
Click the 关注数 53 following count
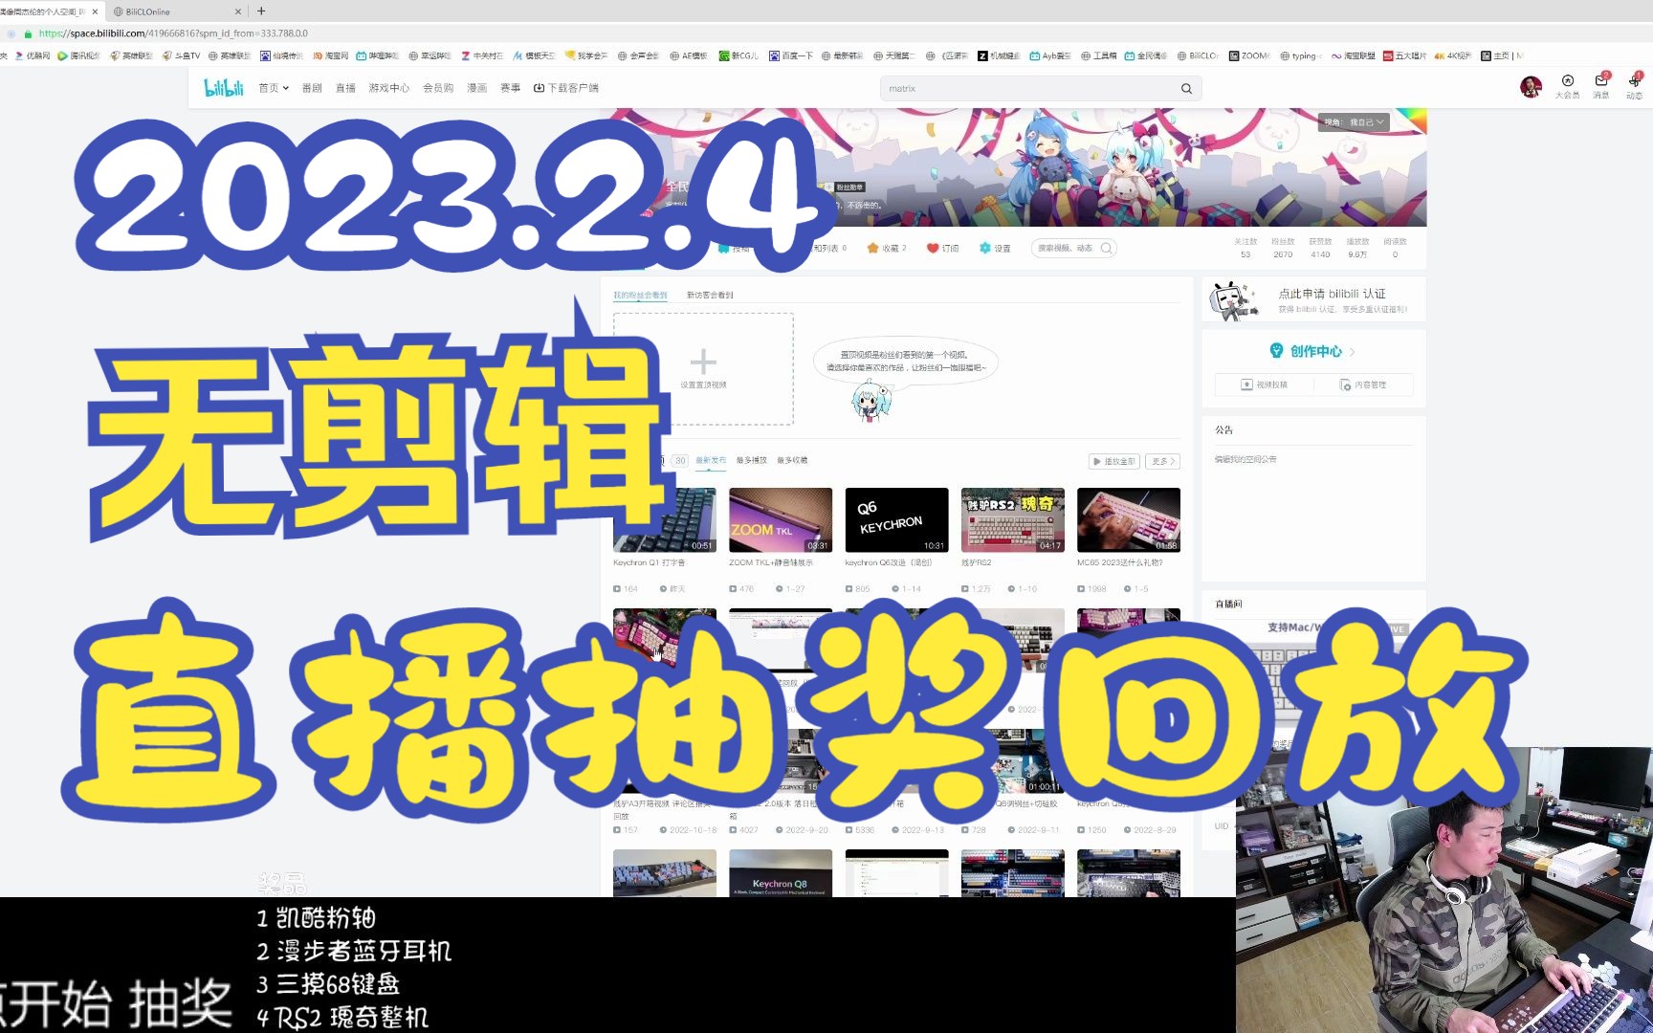click(x=1245, y=248)
